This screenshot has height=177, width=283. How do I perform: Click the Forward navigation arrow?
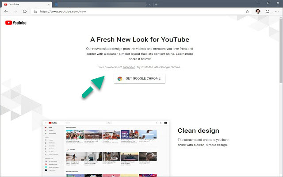[x=15, y=11]
